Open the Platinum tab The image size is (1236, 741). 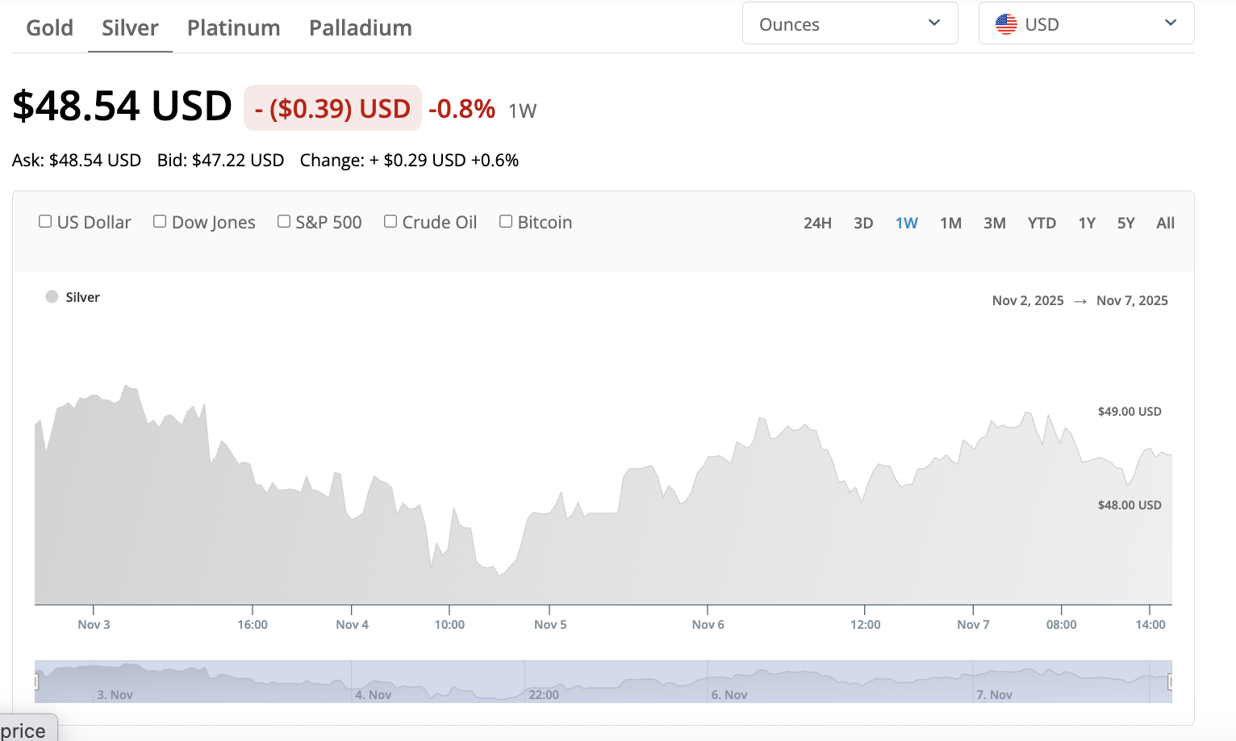(x=234, y=28)
